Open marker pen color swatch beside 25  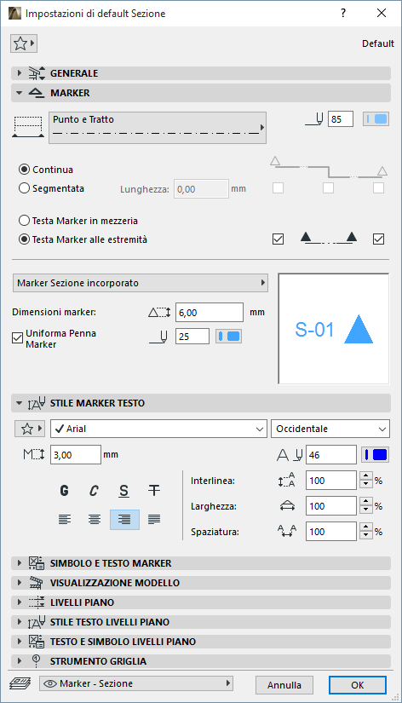228,337
